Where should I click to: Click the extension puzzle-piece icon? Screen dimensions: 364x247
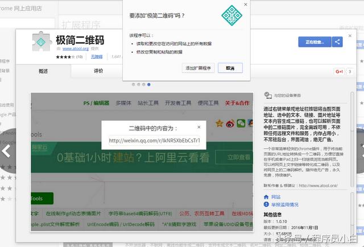tap(42, 41)
